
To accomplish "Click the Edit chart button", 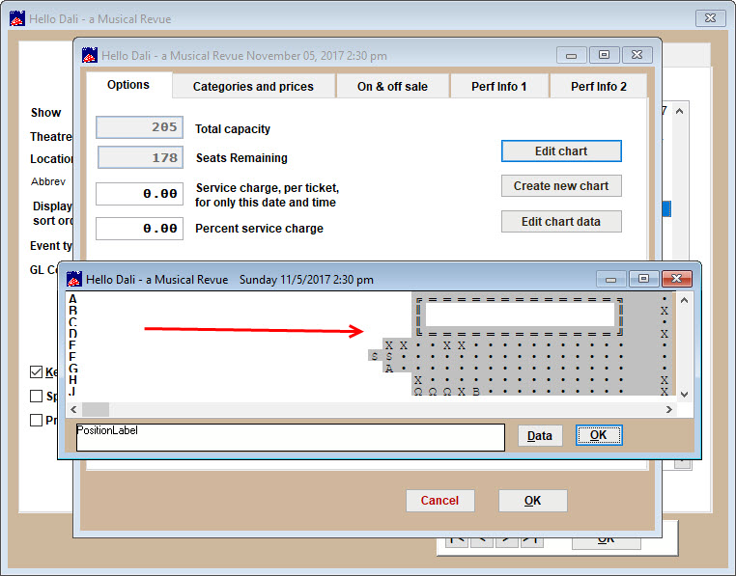I will point(561,151).
